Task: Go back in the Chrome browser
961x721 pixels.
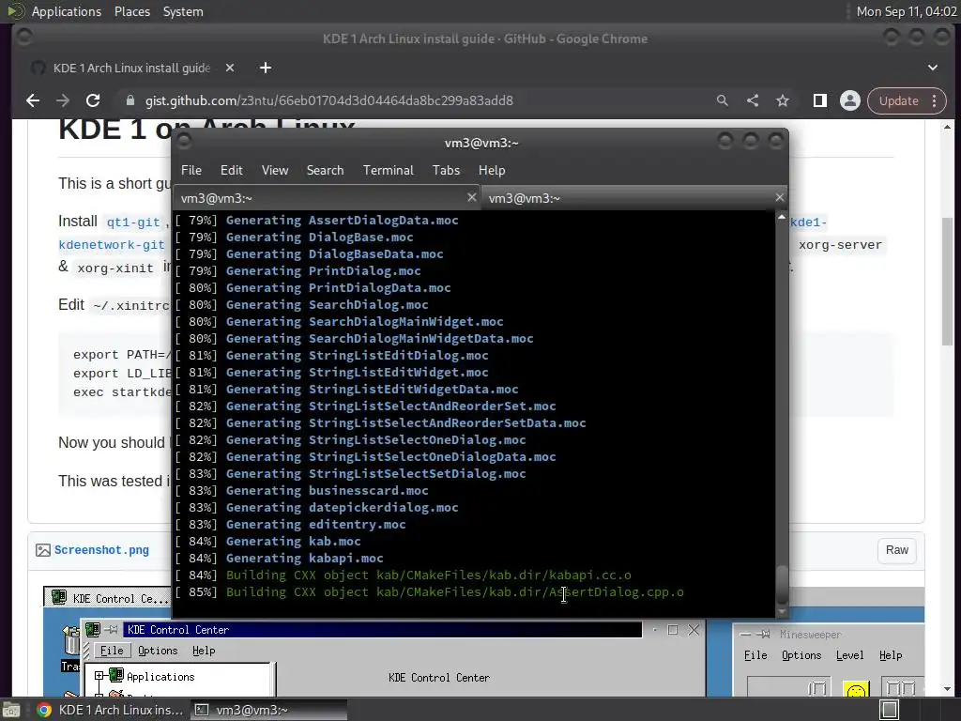Action: click(33, 100)
